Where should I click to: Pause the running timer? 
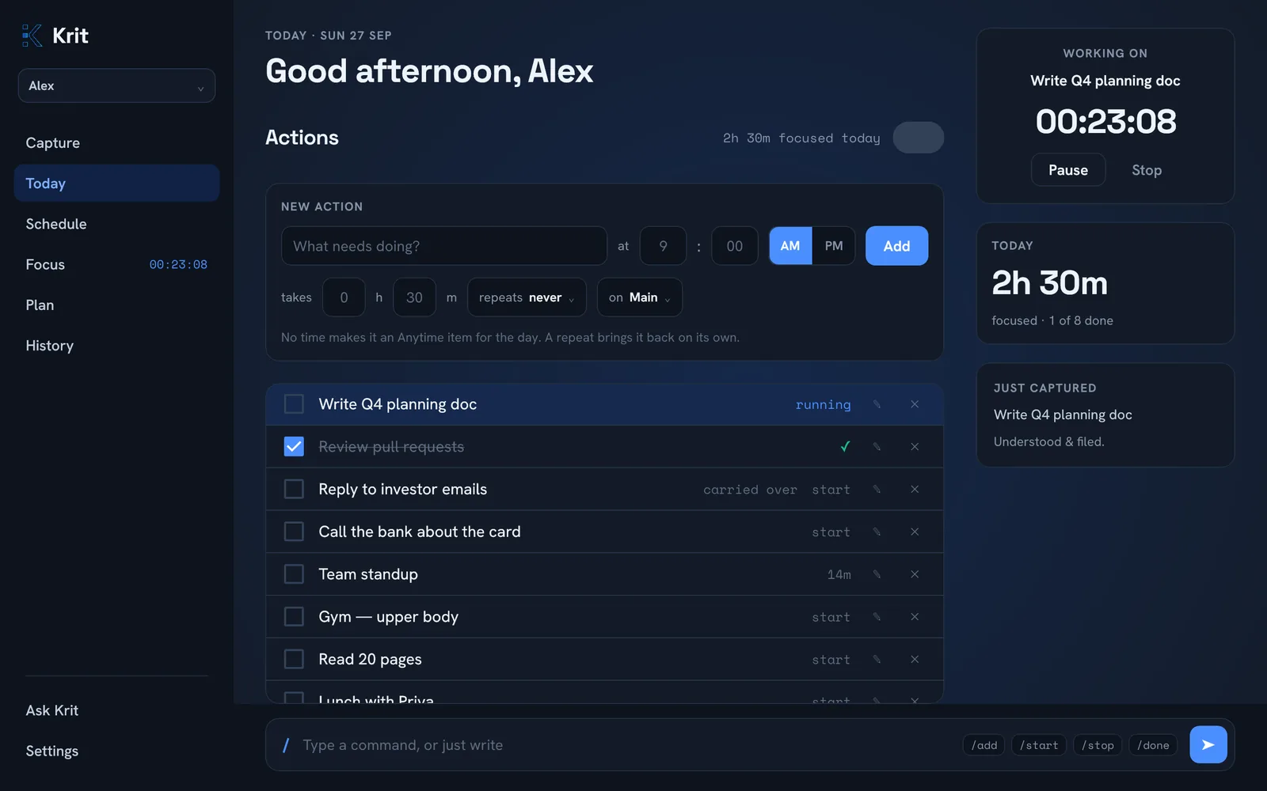pos(1067,170)
